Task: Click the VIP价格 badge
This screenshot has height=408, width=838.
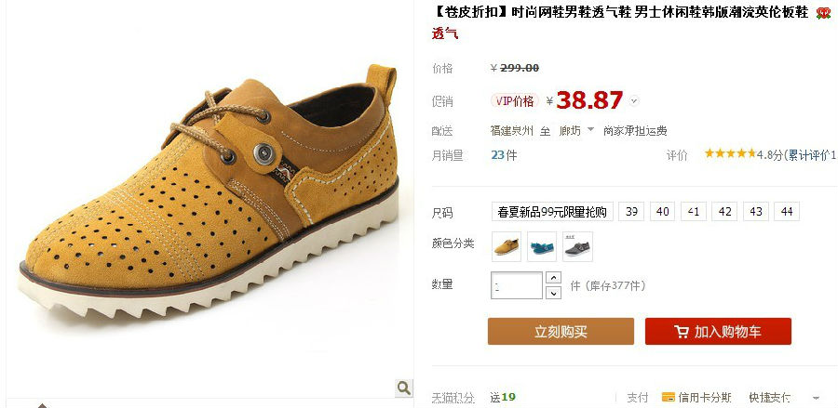Action: 515,100
